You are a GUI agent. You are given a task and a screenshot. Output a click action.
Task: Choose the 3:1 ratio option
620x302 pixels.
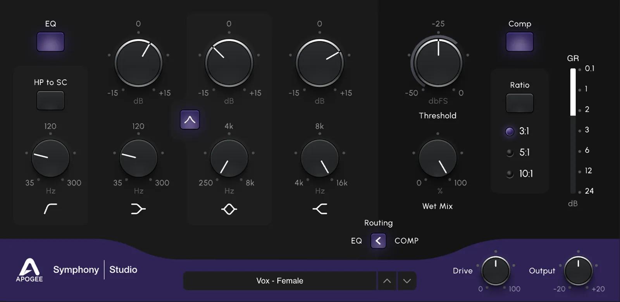510,132
